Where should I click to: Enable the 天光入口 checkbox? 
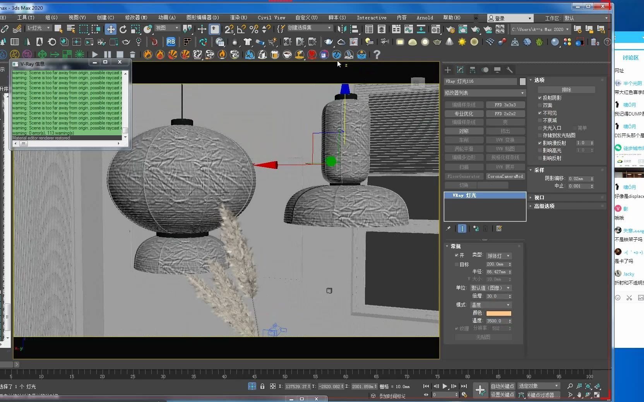coord(540,128)
